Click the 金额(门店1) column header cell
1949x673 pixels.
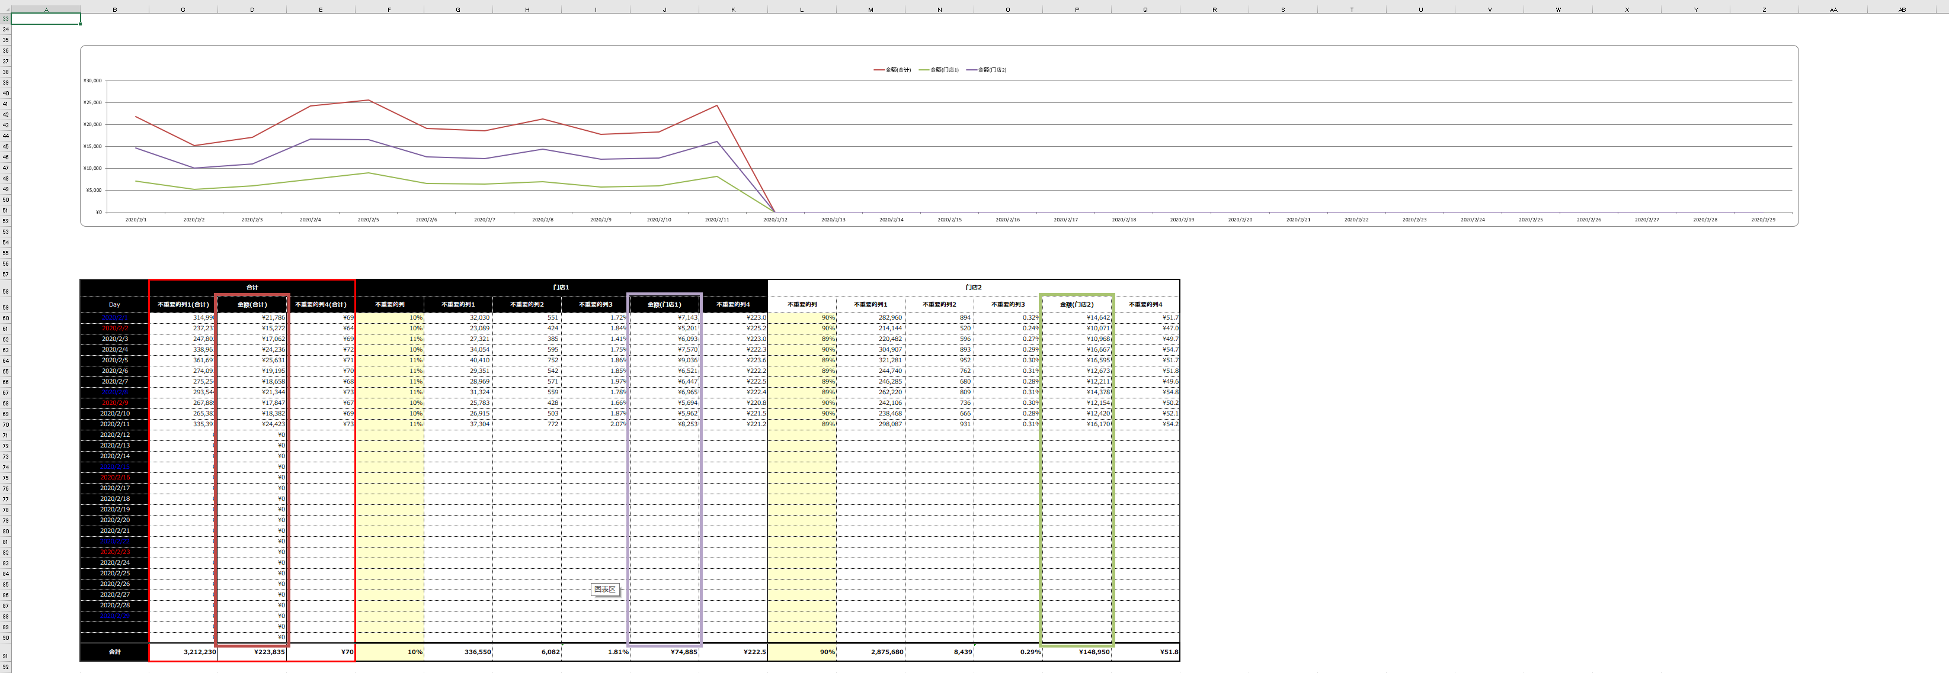click(x=664, y=304)
